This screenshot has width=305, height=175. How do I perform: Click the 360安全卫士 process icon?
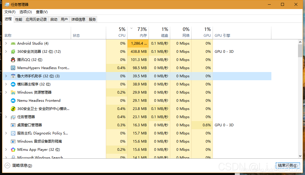point(13,109)
